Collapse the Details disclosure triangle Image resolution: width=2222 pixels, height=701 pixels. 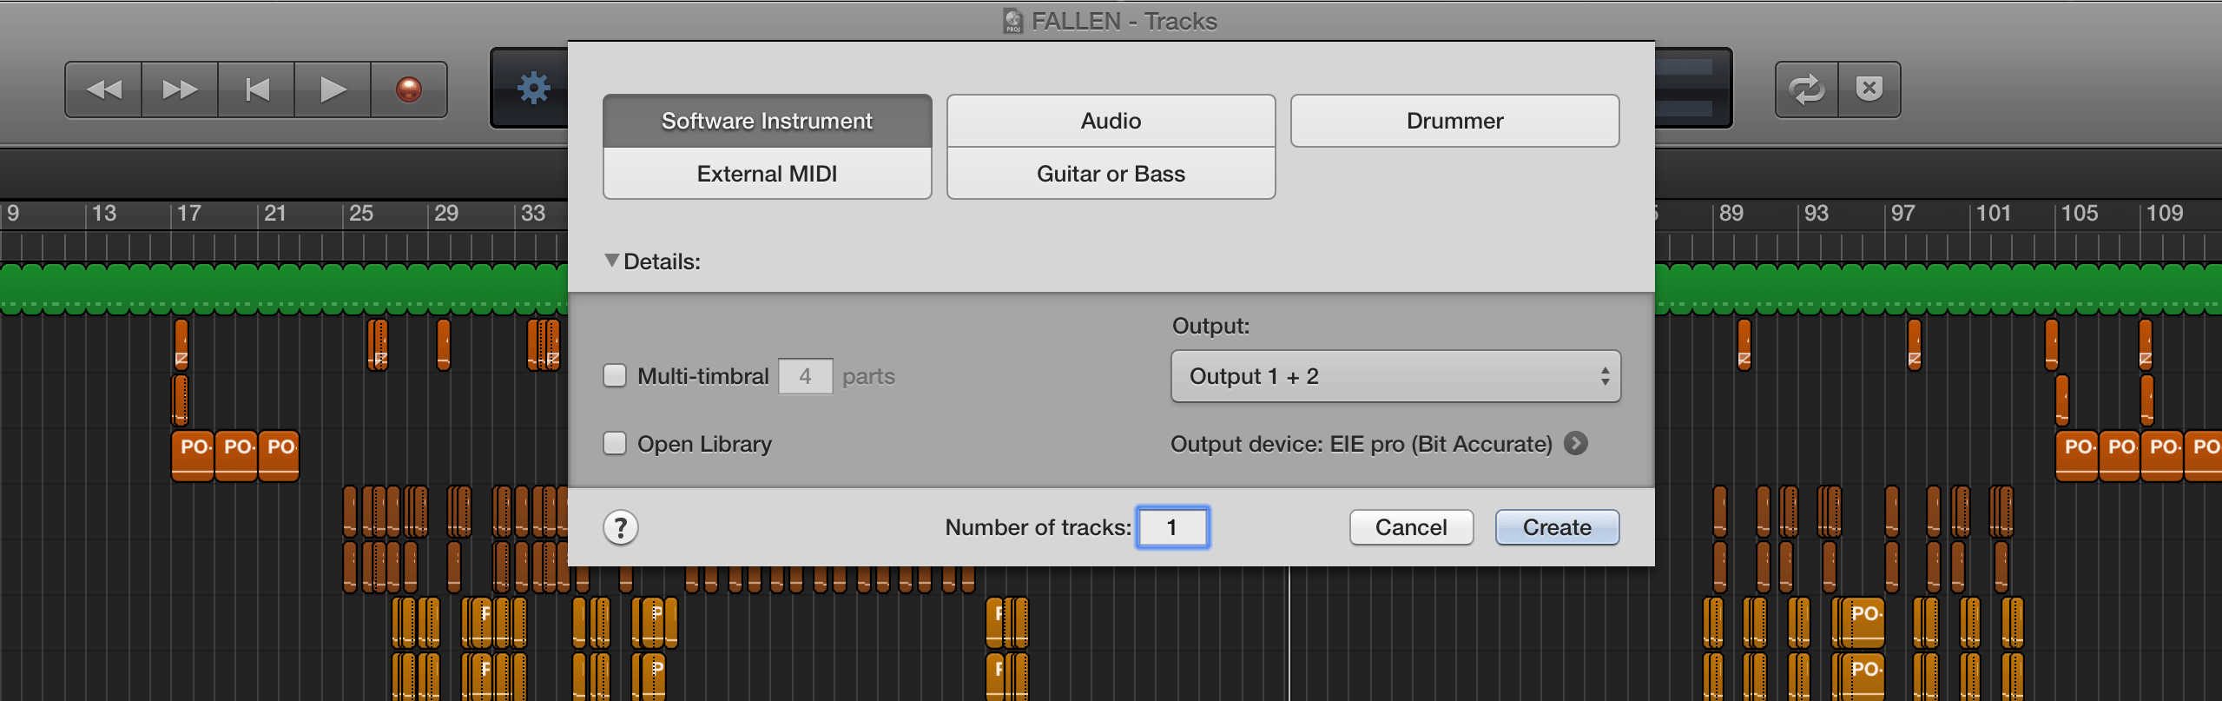[x=612, y=260]
